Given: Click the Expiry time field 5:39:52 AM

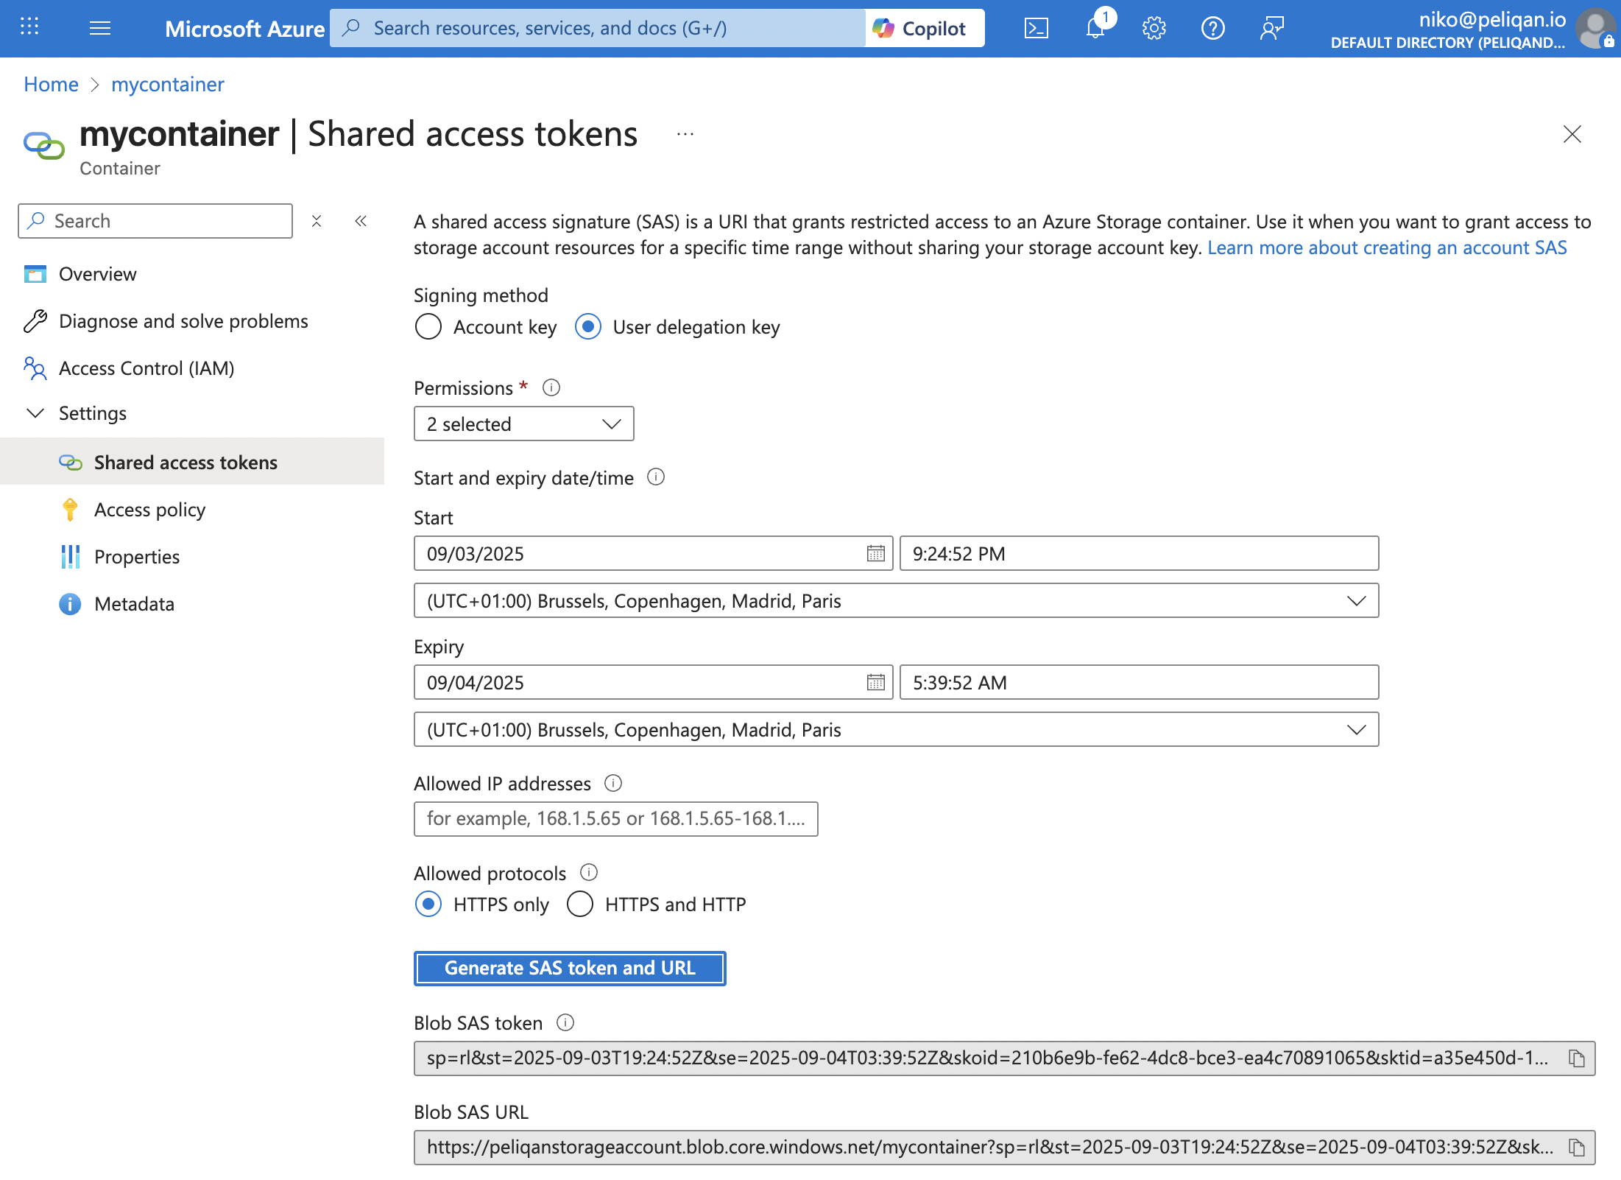Looking at the screenshot, I should pyautogui.click(x=1139, y=682).
